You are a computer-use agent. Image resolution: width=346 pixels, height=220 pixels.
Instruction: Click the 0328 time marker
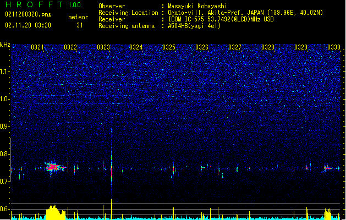268,47
